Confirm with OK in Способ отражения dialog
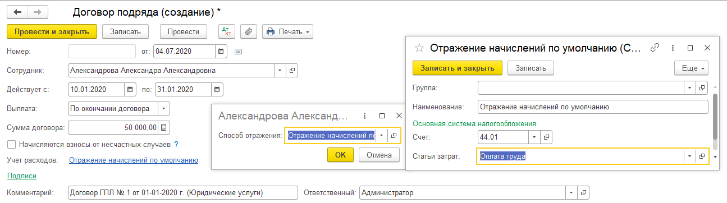This screenshot has width=727, height=203. pyautogui.click(x=340, y=155)
